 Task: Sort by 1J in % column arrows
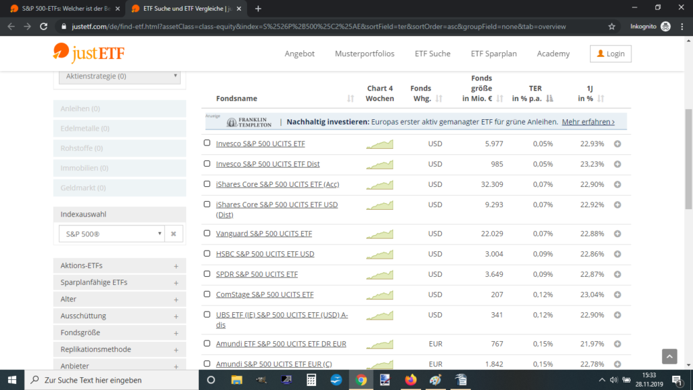(601, 98)
